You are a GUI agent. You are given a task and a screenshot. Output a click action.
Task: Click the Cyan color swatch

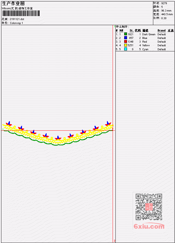point(126,49)
